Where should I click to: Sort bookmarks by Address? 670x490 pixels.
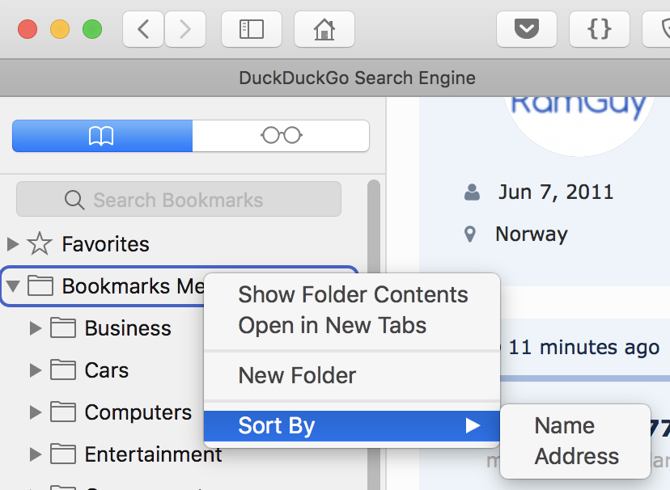576,457
